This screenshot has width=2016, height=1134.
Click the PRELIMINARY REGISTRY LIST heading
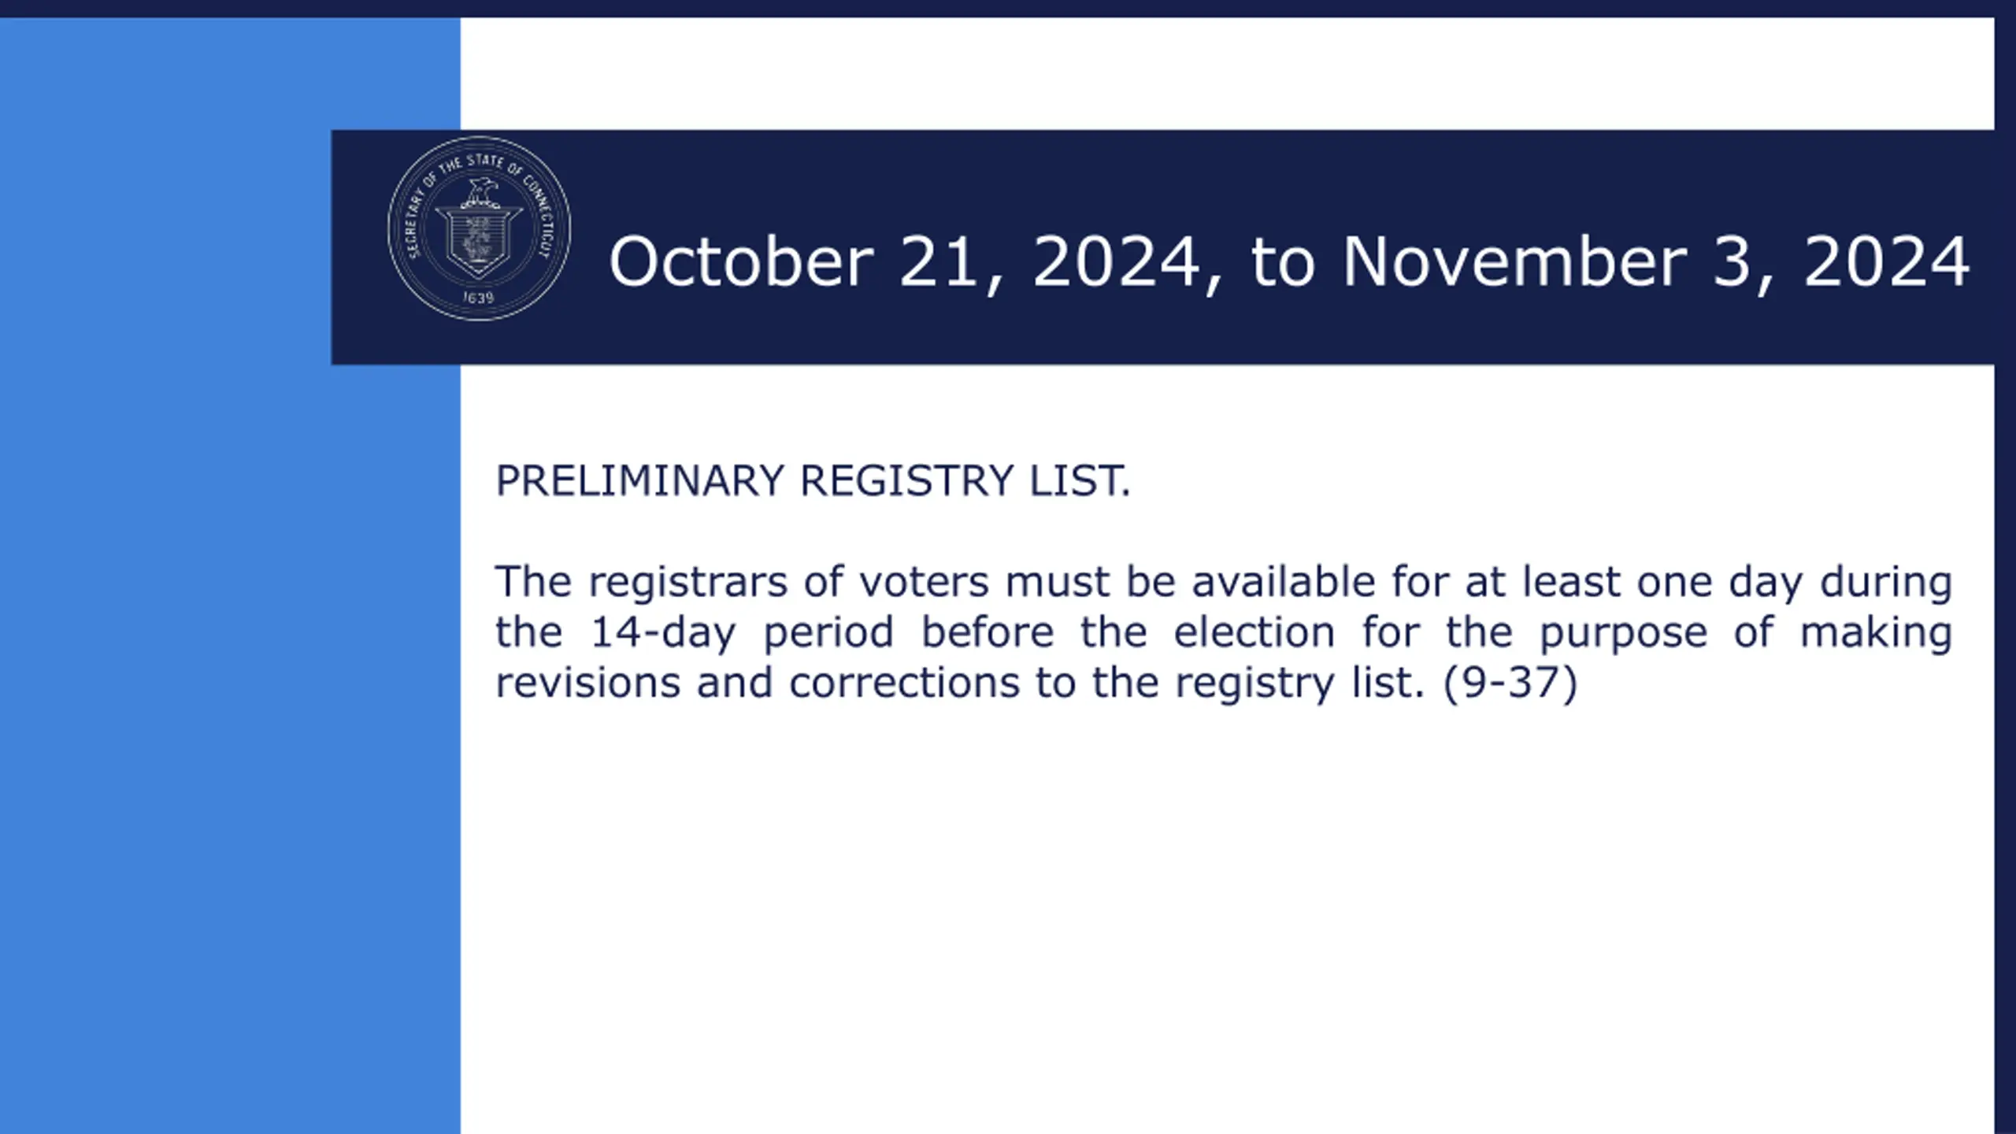pyautogui.click(x=813, y=480)
